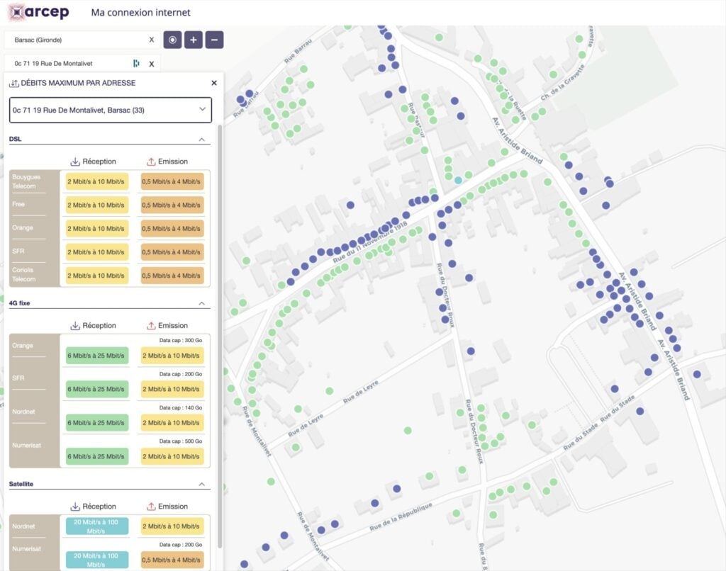Click the upload/download icon beside Débits maximum
Image resolution: width=726 pixels, height=571 pixels.
[14, 84]
